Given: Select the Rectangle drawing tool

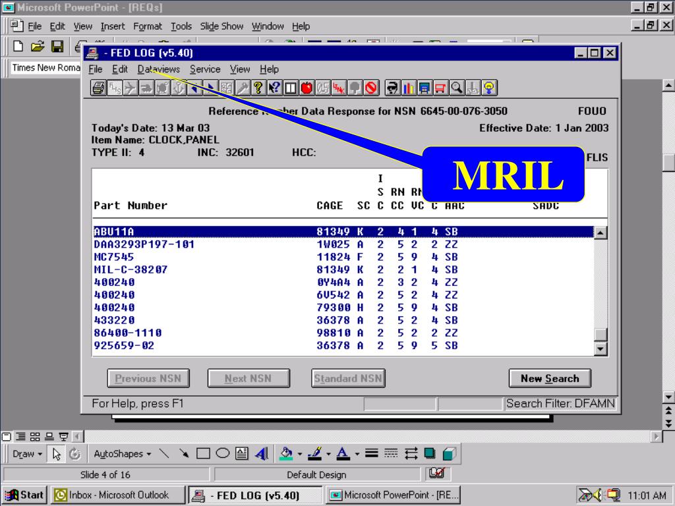Looking at the screenshot, I should pos(203,453).
